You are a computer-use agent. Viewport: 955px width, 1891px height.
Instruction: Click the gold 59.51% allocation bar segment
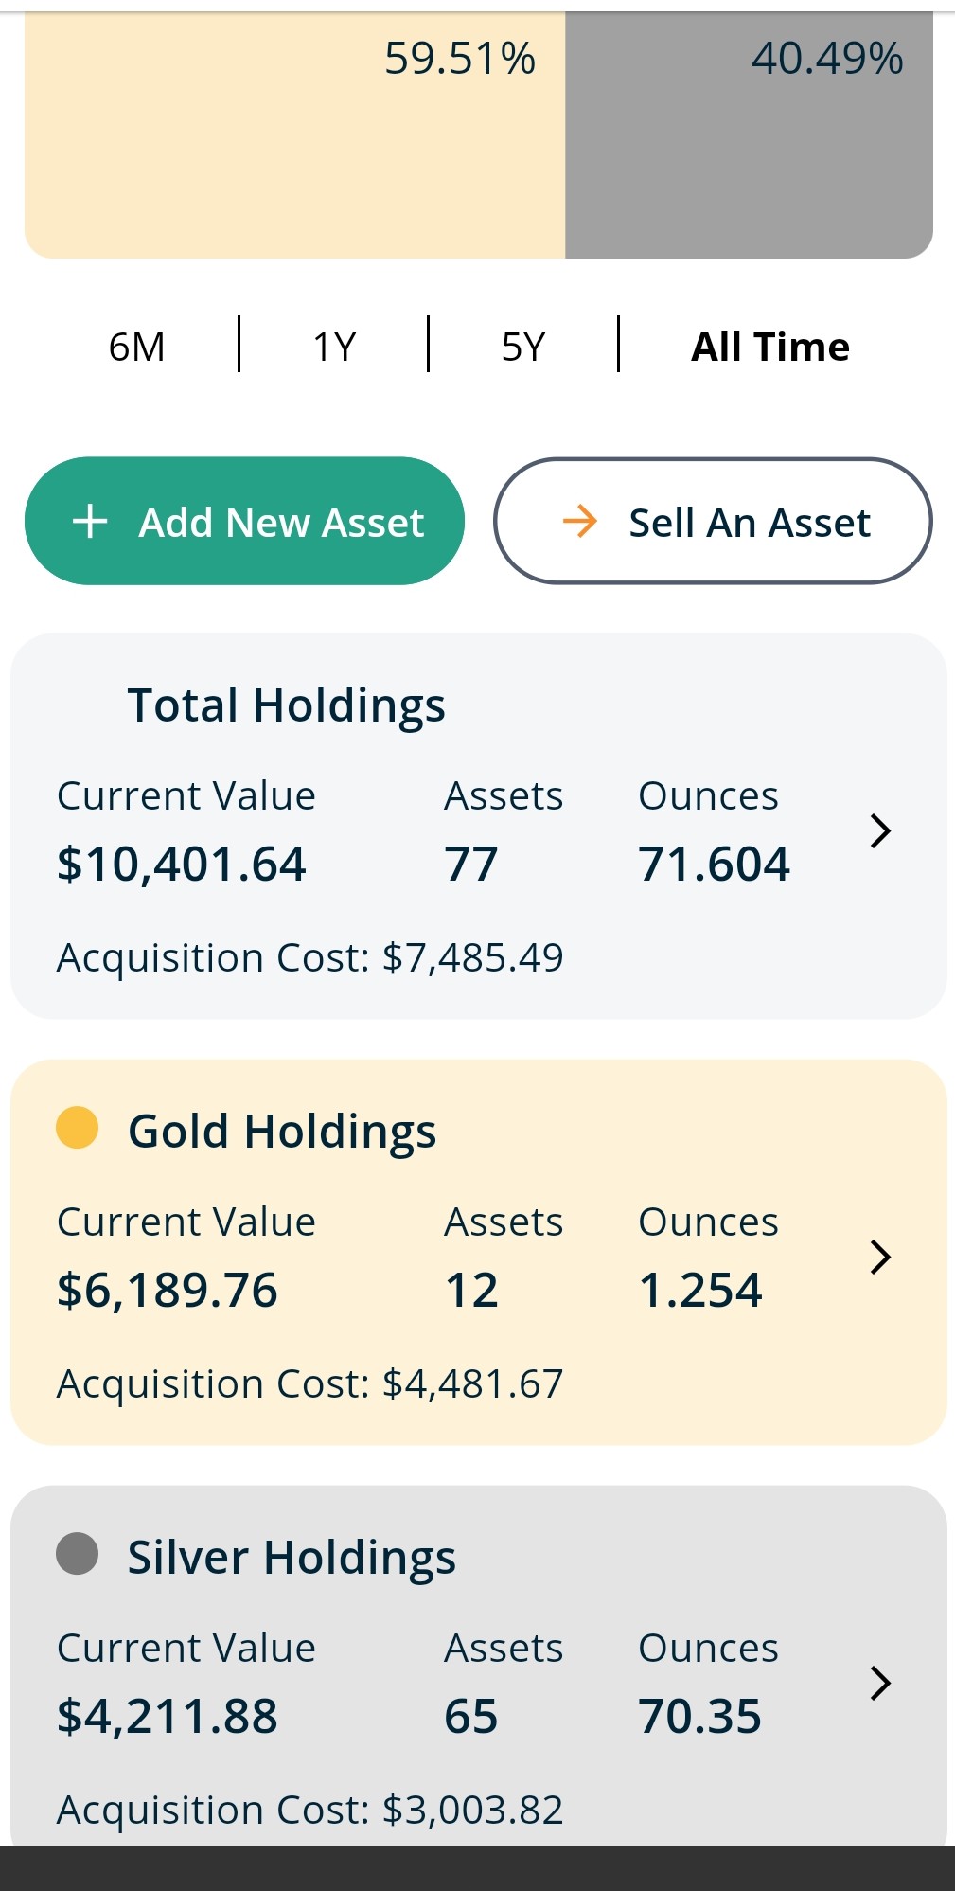(x=294, y=133)
